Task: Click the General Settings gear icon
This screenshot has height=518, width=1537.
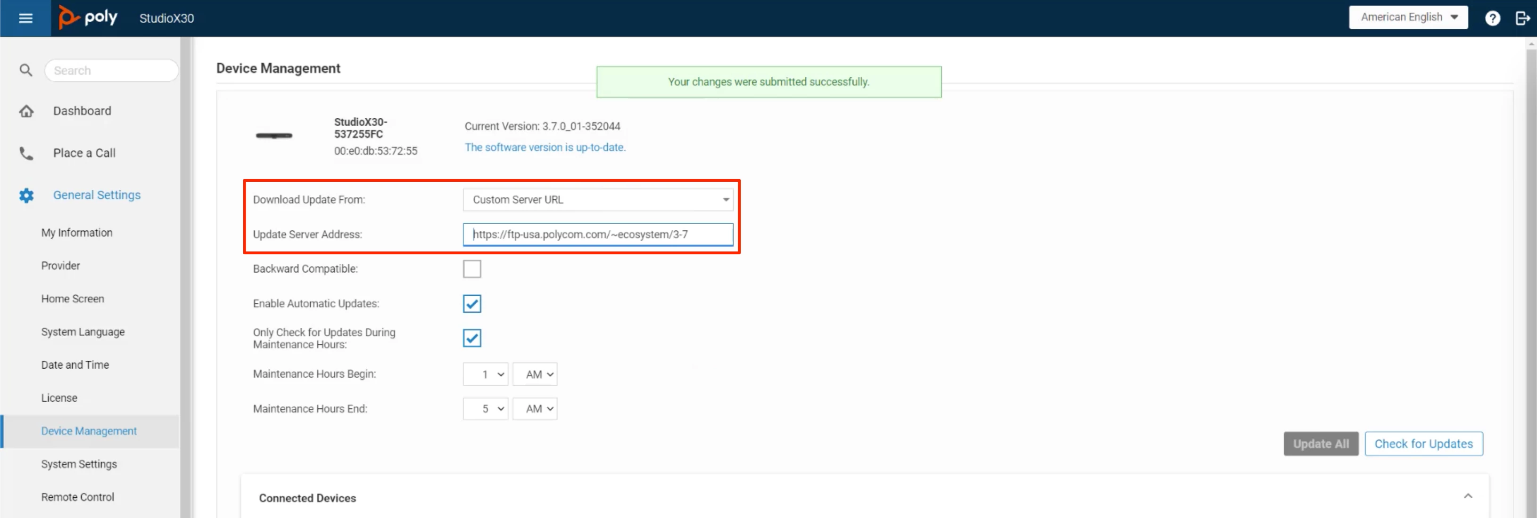Action: point(26,195)
